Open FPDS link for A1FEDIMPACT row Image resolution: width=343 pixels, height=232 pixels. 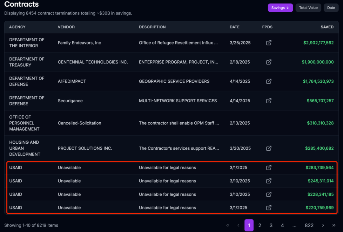[269, 81]
